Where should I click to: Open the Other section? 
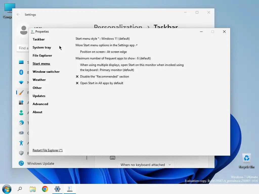[x=37, y=88]
